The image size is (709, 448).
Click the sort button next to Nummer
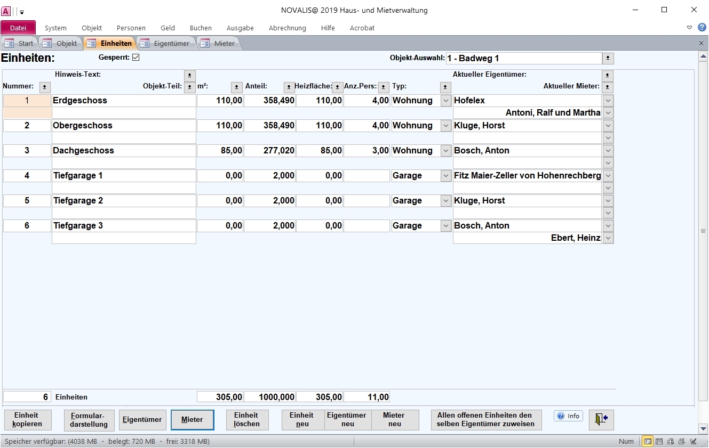click(45, 87)
